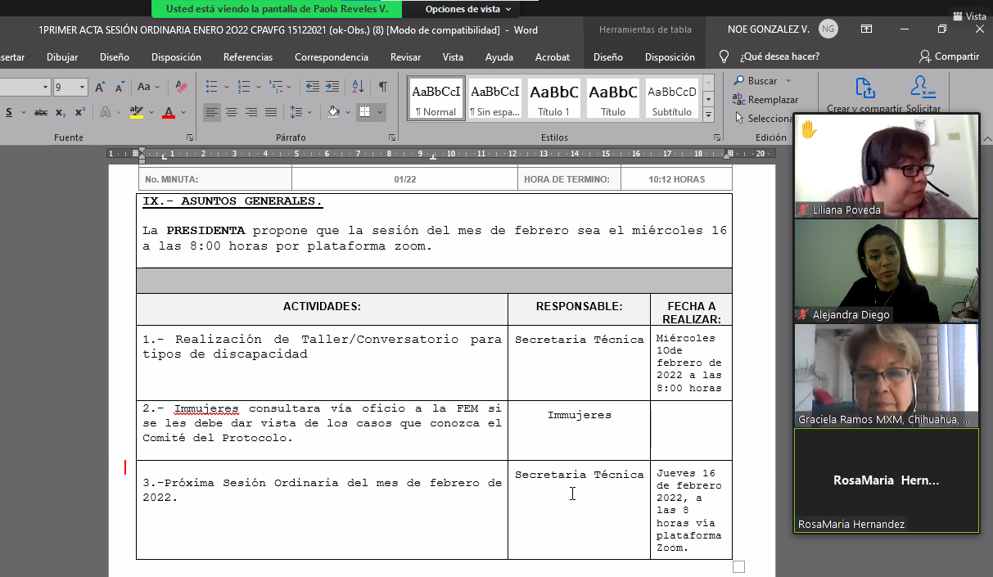993x577 pixels.
Task: Expand the styles gallery more arrow
Action: (x=709, y=114)
